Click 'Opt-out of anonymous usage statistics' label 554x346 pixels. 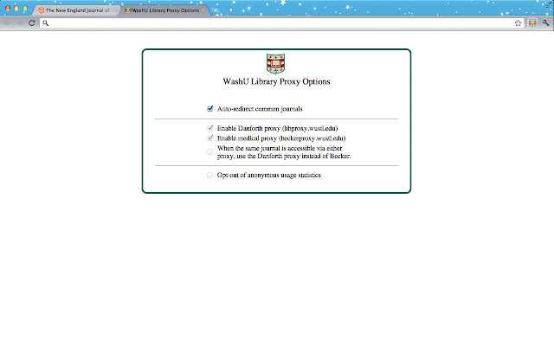pyautogui.click(x=269, y=175)
